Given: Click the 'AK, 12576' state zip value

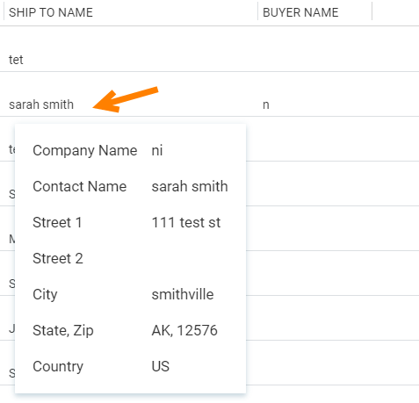Looking at the screenshot, I should pyautogui.click(x=184, y=330).
